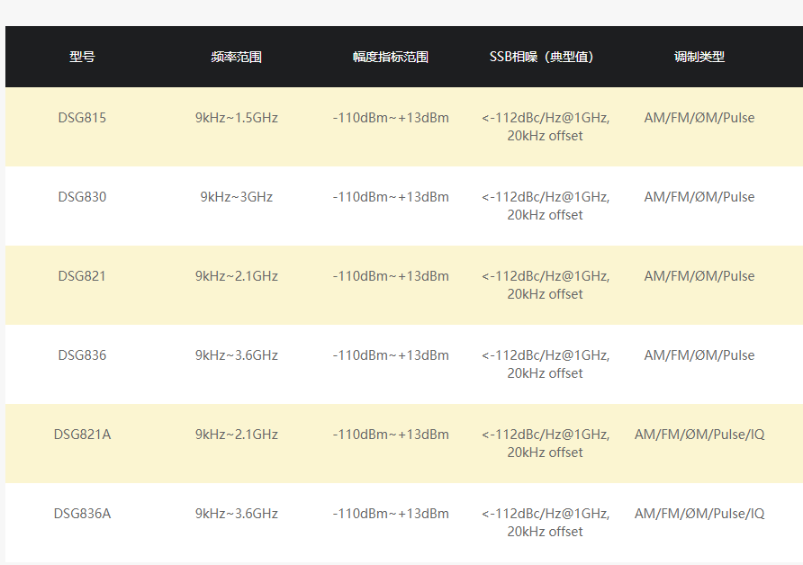Image resolution: width=803 pixels, height=565 pixels.
Task: Click the DSG836 row's amplitude range cell
Action: tap(390, 355)
